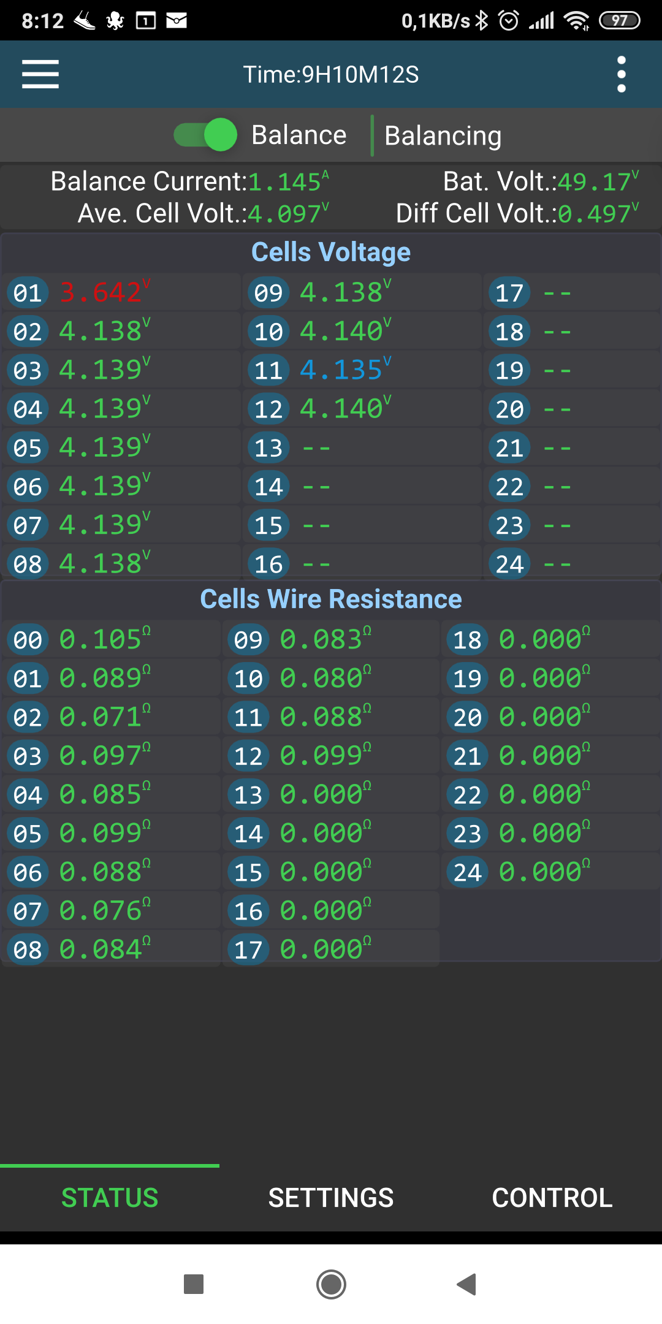Viewport: 662px width, 1324px height.
Task: Open the three-dot overflow menu
Action: coord(622,74)
